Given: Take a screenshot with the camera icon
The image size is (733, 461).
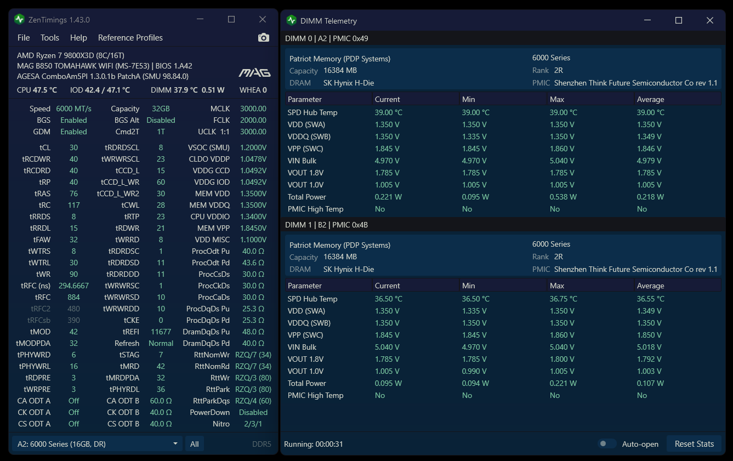Looking at the screenshot, I should click(x=264, y=37).
